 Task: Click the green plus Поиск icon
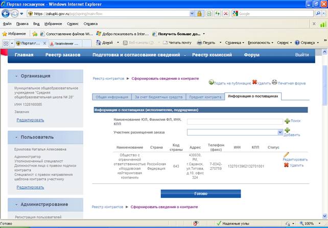(287, 121)
